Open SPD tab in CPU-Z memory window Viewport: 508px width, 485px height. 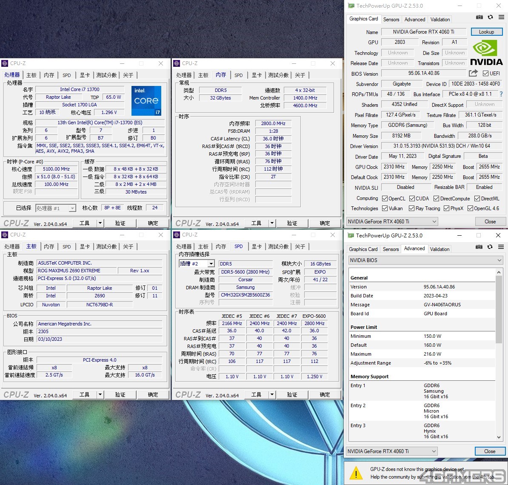tap(238, 75)
